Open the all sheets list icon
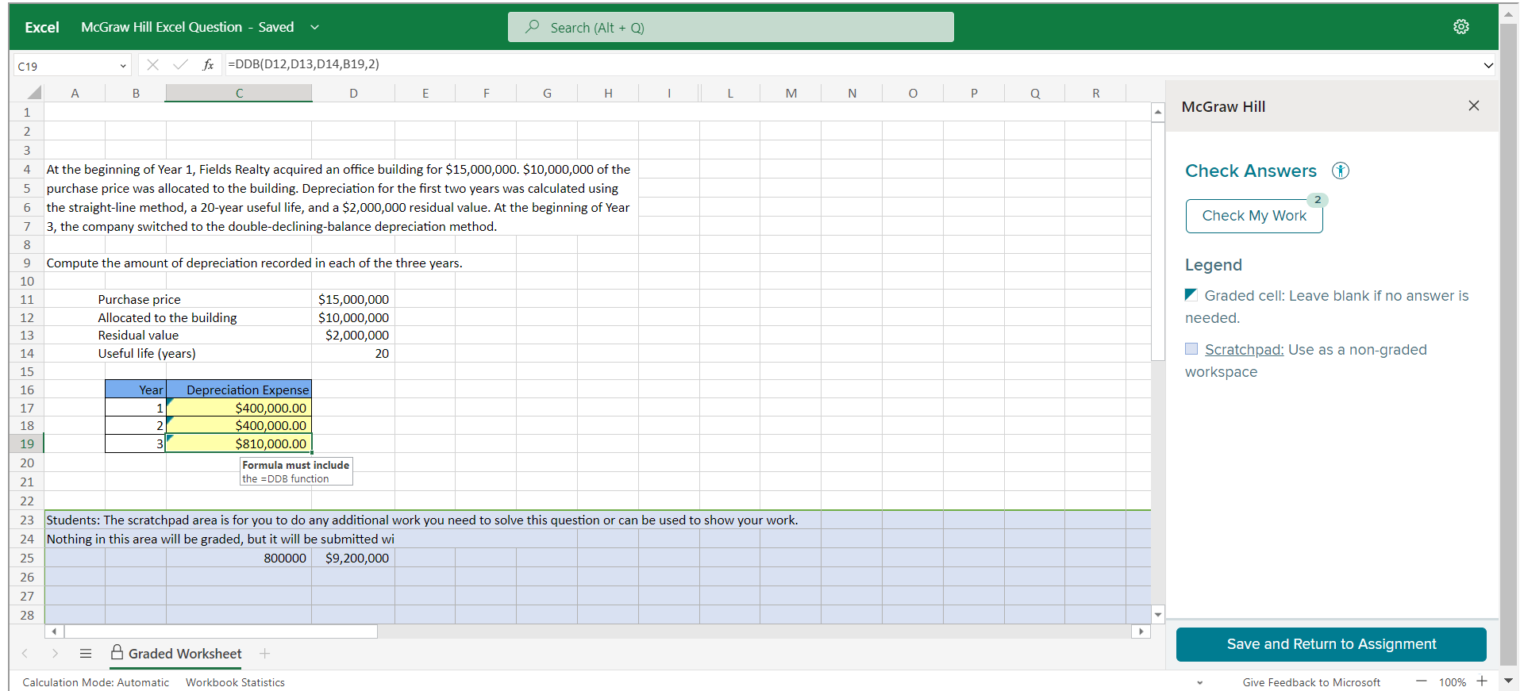1524x691 pixels. click(x=86, y=654)
